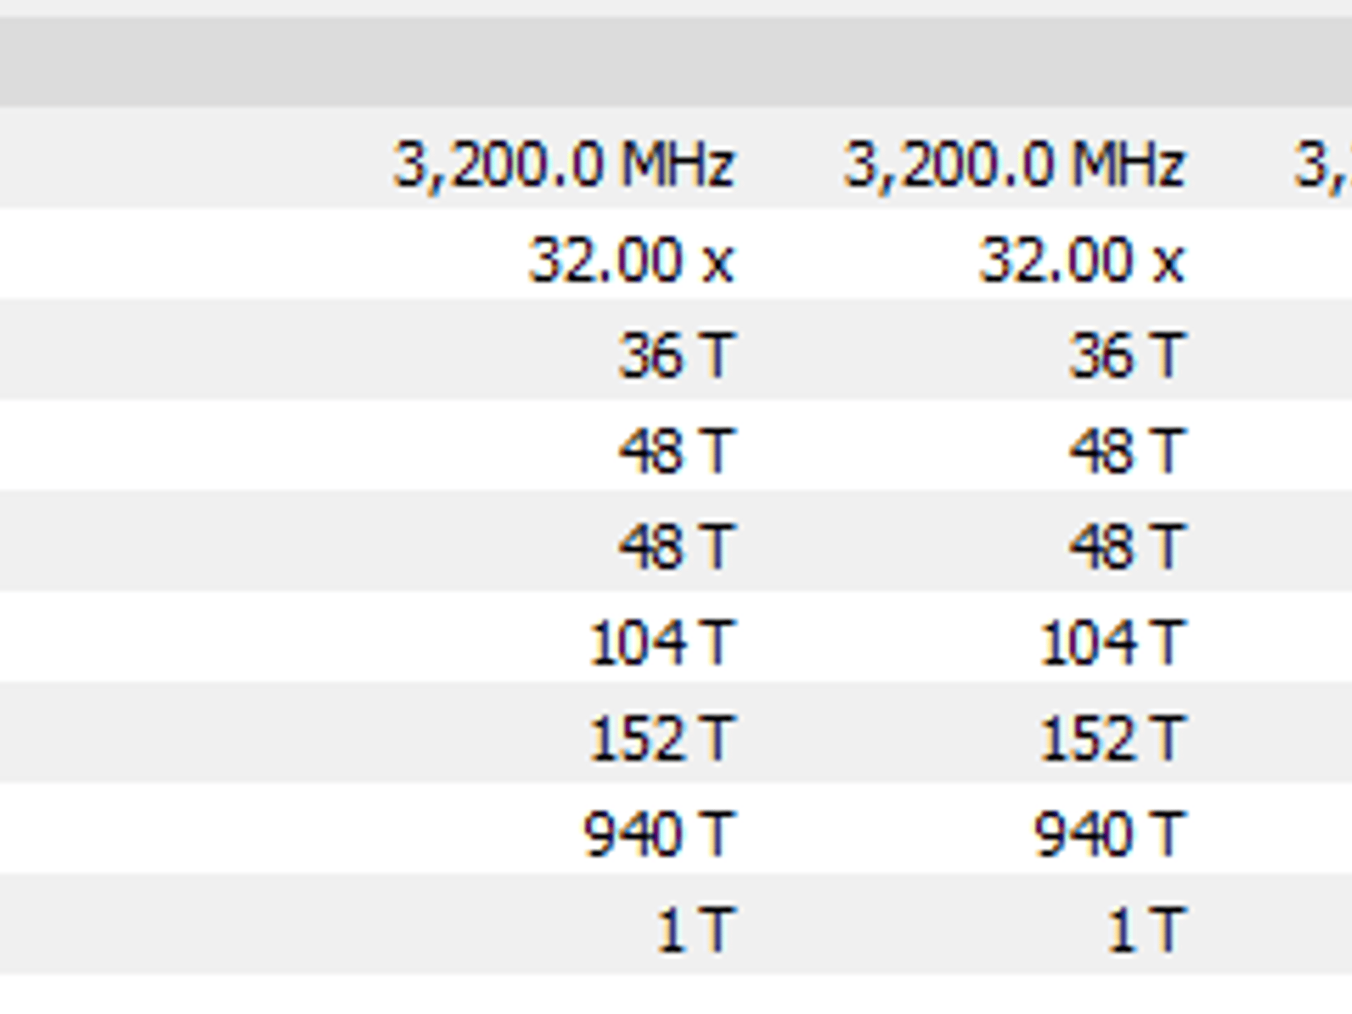Select the 1 T cell in the first column
The width and height of the screenshot is (1352, 1014).
696,929
